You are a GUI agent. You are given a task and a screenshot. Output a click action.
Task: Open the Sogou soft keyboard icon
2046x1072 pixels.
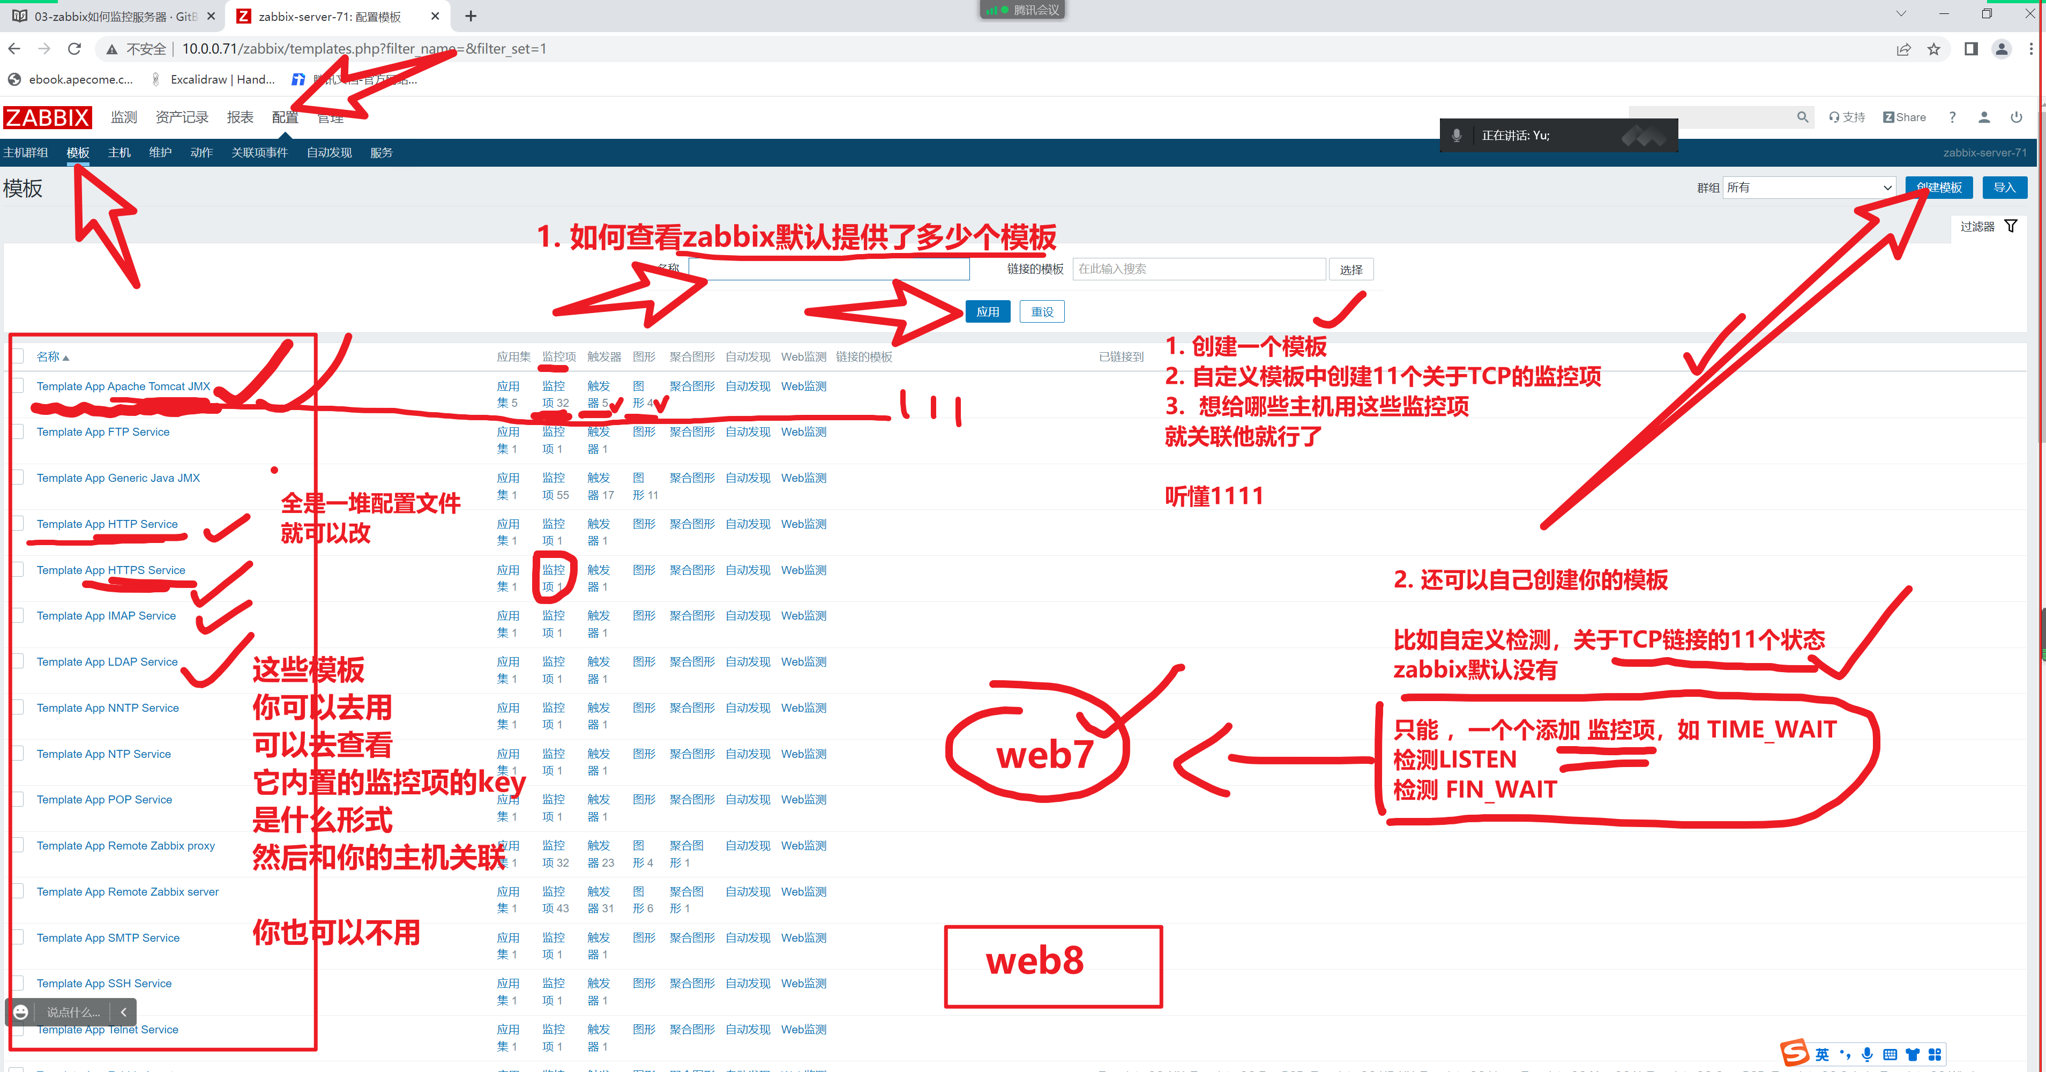point(1891,1054)
